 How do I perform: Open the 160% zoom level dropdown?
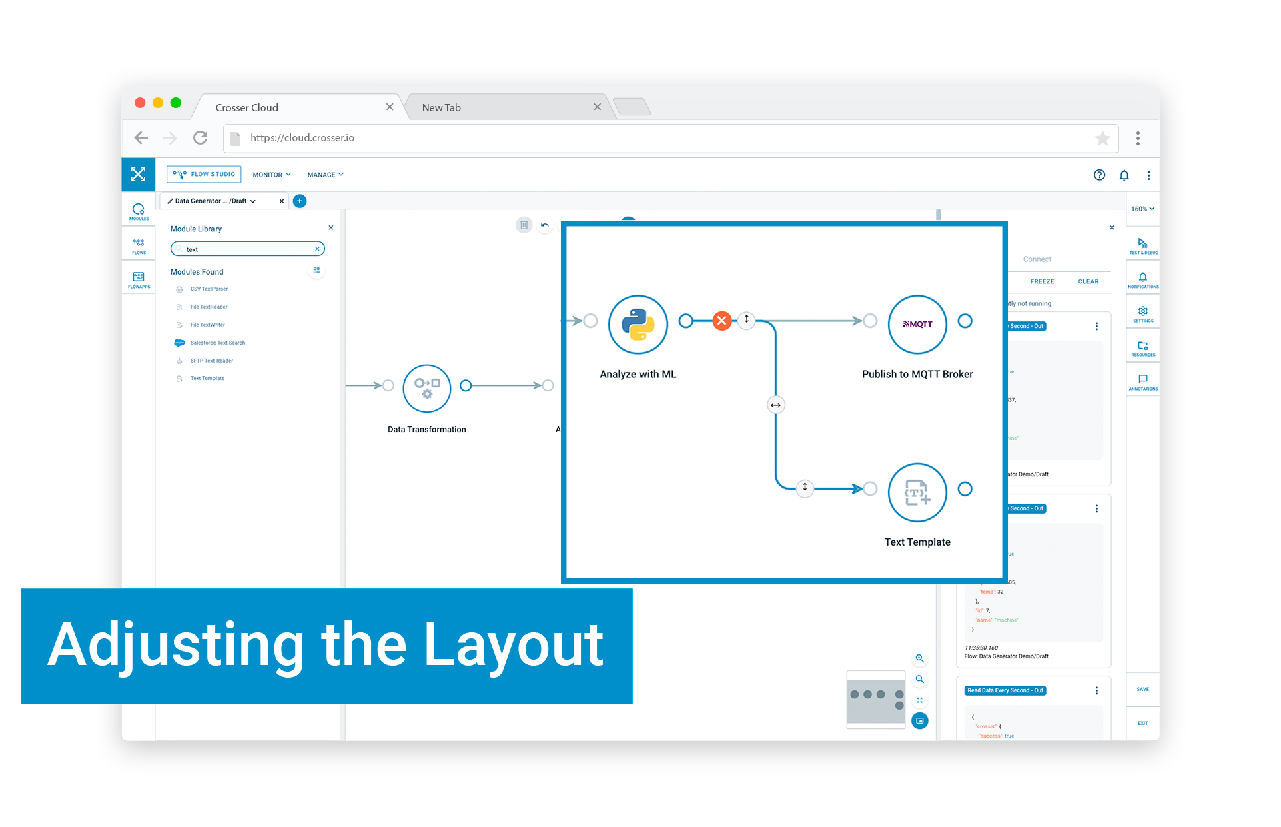1142,209
